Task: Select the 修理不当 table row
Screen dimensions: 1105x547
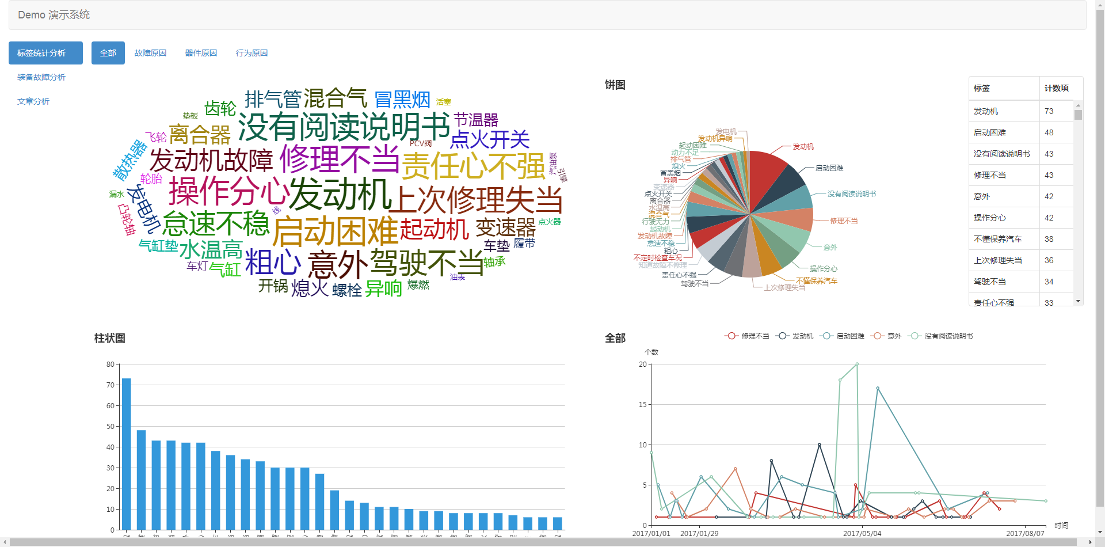Action: click(1021, 175)
